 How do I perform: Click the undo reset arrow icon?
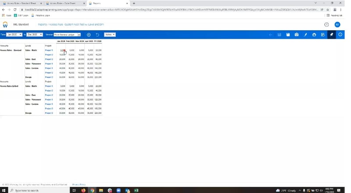[x=97, y=35]
